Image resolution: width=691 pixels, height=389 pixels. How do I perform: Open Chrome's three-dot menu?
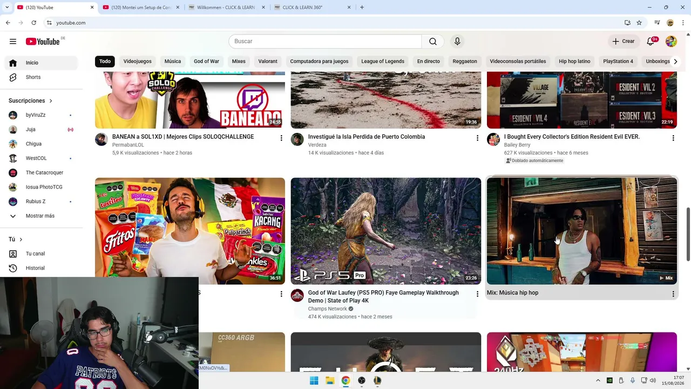[683, 23]
